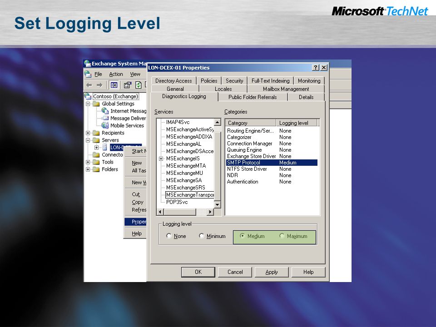Click the question mark help icon in title bar

point(315,68)
